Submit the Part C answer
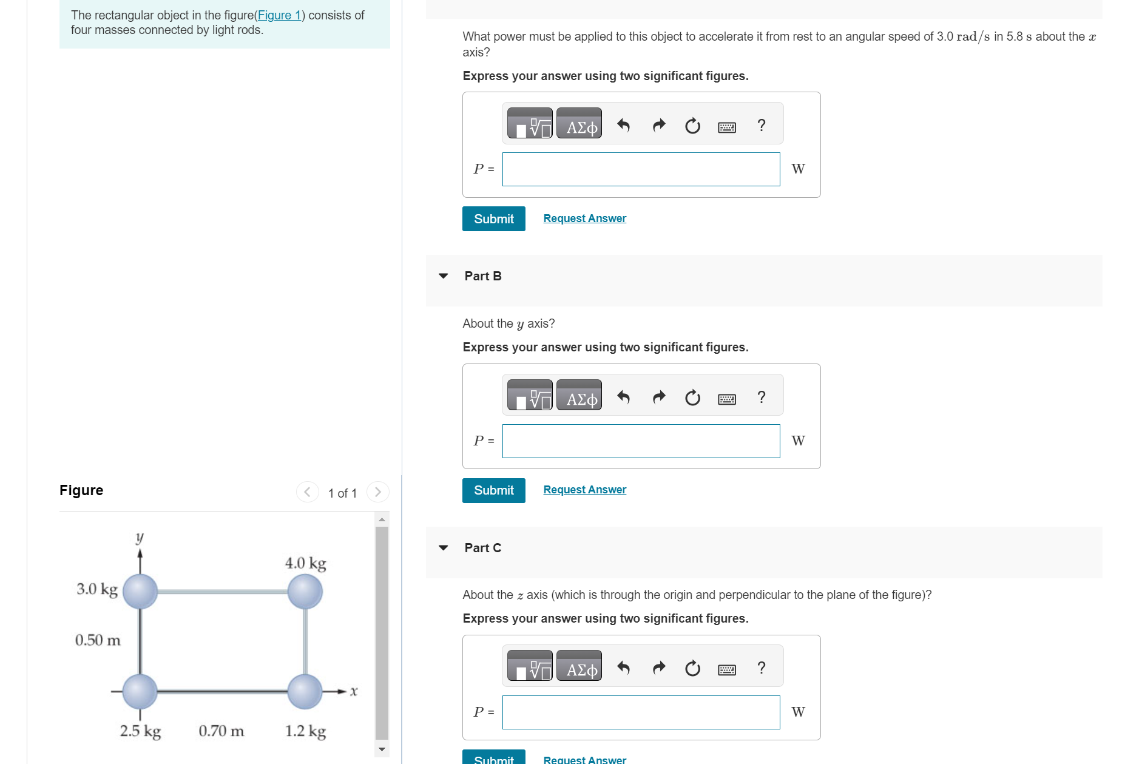This screenshot has height=764, width=1125. [x=493, y=759]
